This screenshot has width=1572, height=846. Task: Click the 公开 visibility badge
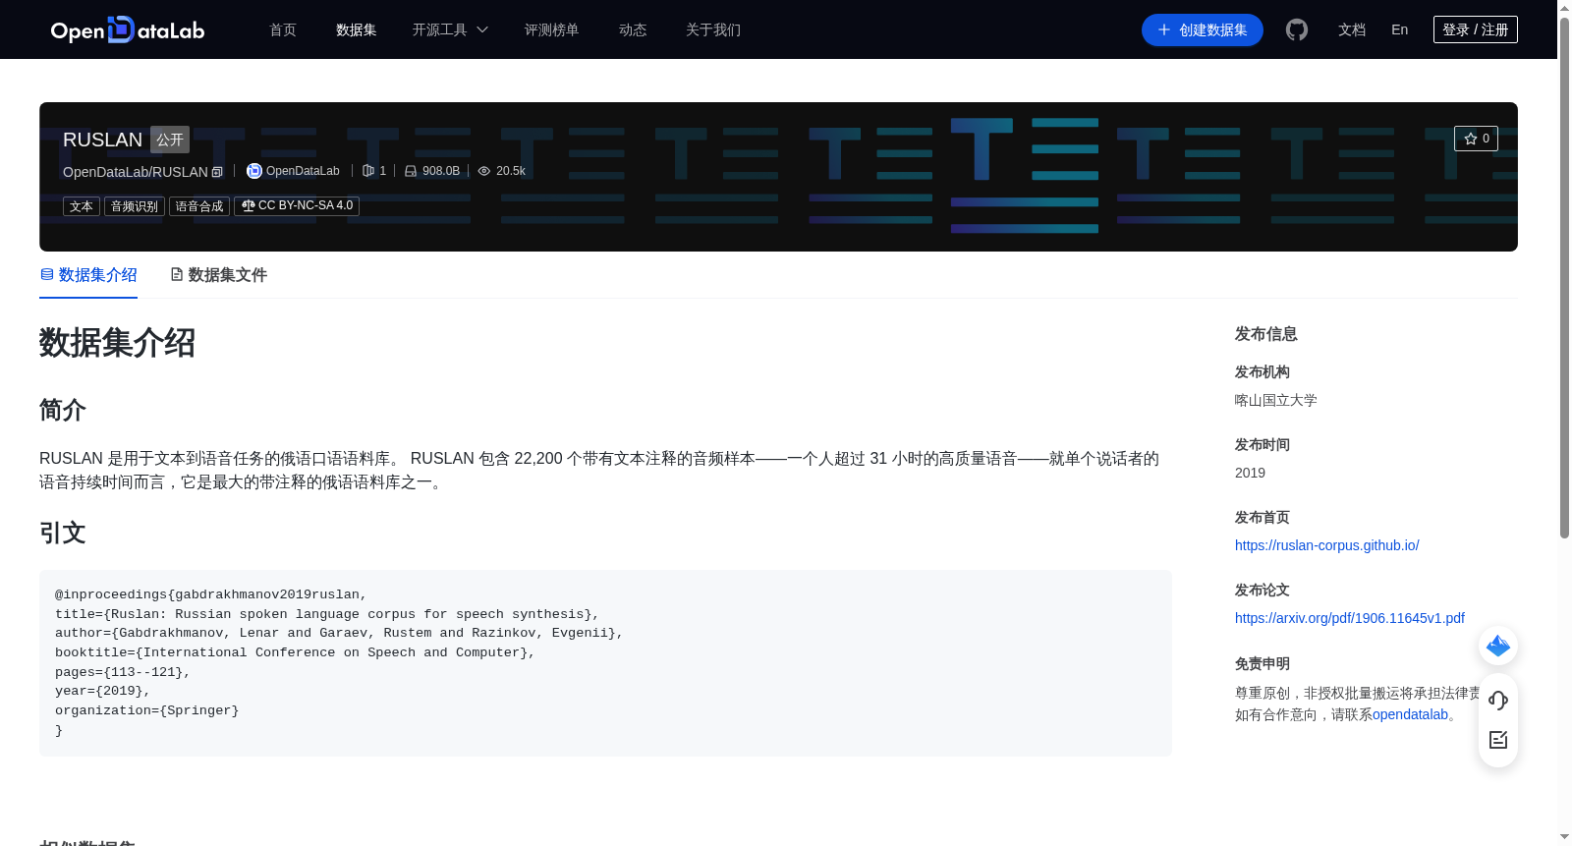tap(170, 140)
